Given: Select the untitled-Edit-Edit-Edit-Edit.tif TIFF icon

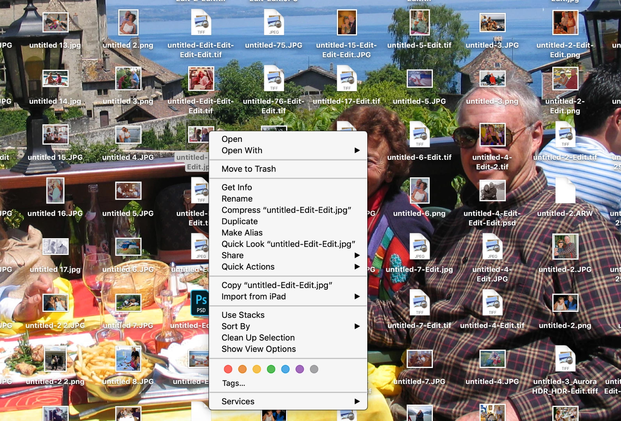Looking at the screenshot, I should coord(201,22).
